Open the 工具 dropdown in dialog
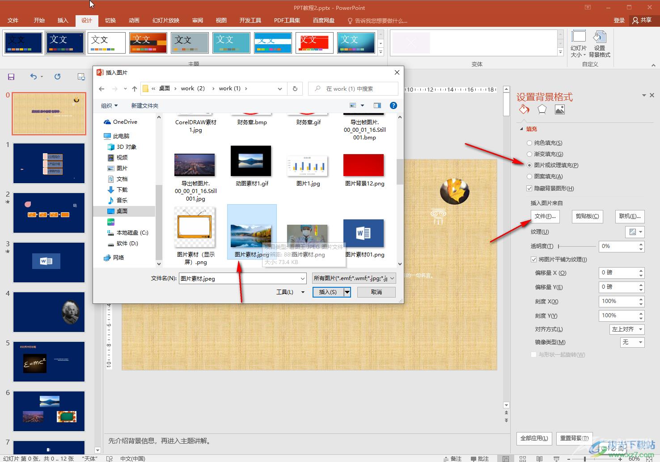This screenshot has width=660, height=462. point(290,292)
